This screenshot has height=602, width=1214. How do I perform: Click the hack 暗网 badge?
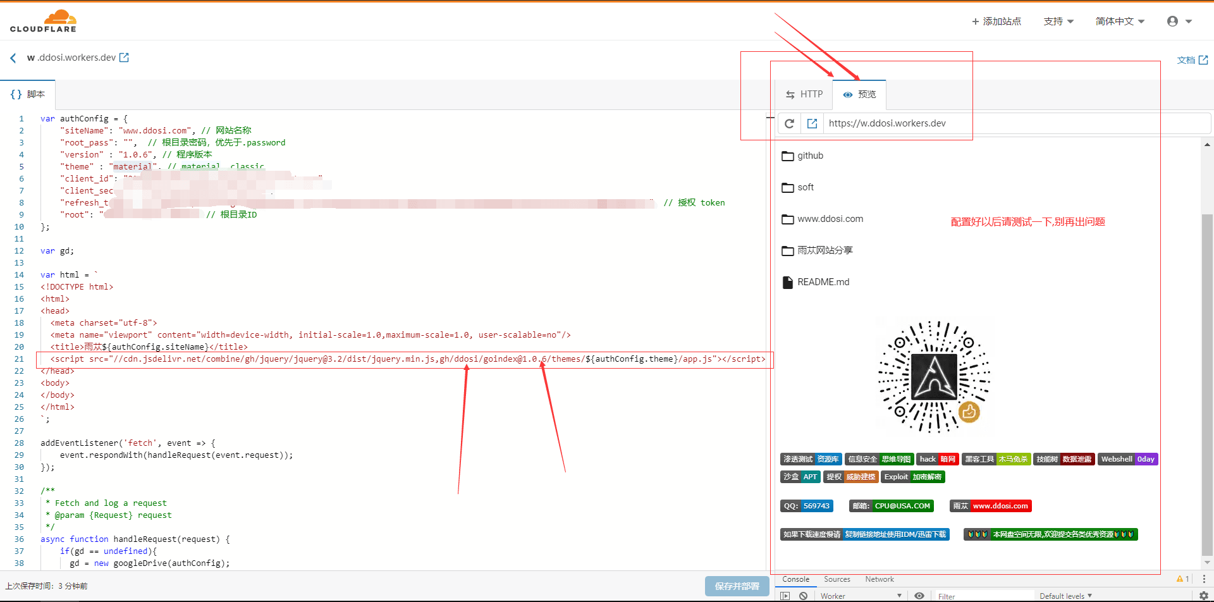coord(938,459)
